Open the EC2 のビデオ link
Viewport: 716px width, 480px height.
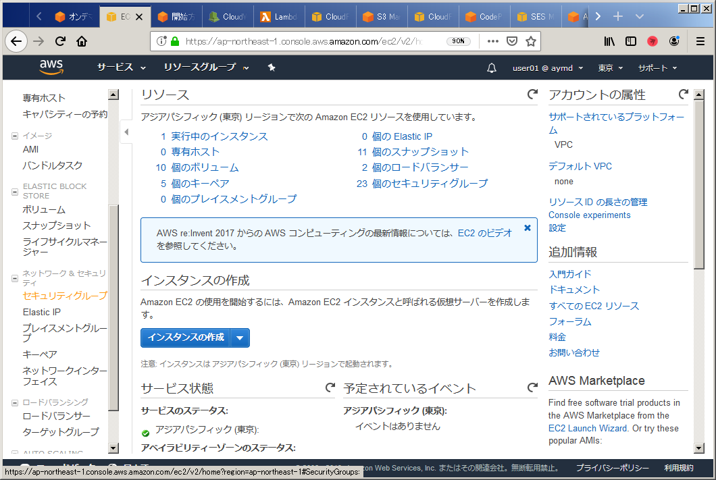pos(485,233)
